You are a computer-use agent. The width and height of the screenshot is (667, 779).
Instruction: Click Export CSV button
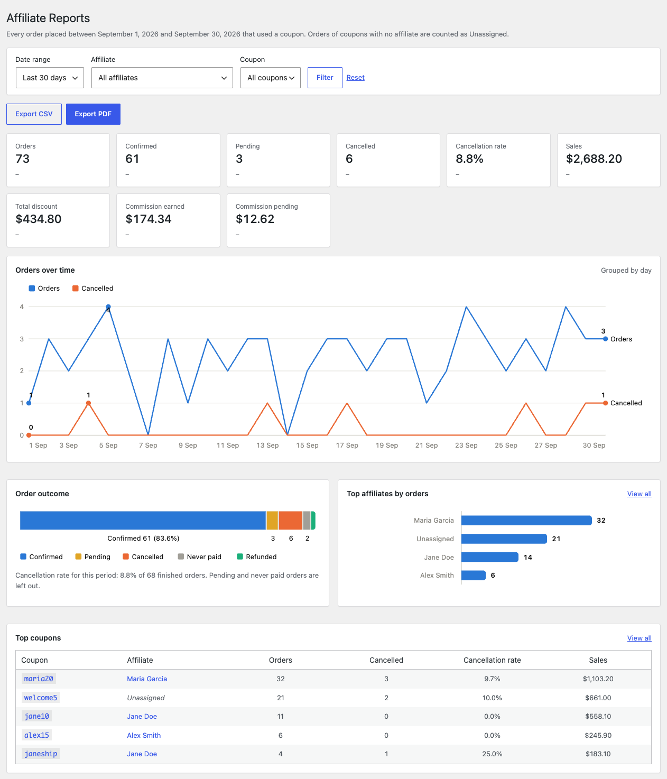(x=34, y=114)
